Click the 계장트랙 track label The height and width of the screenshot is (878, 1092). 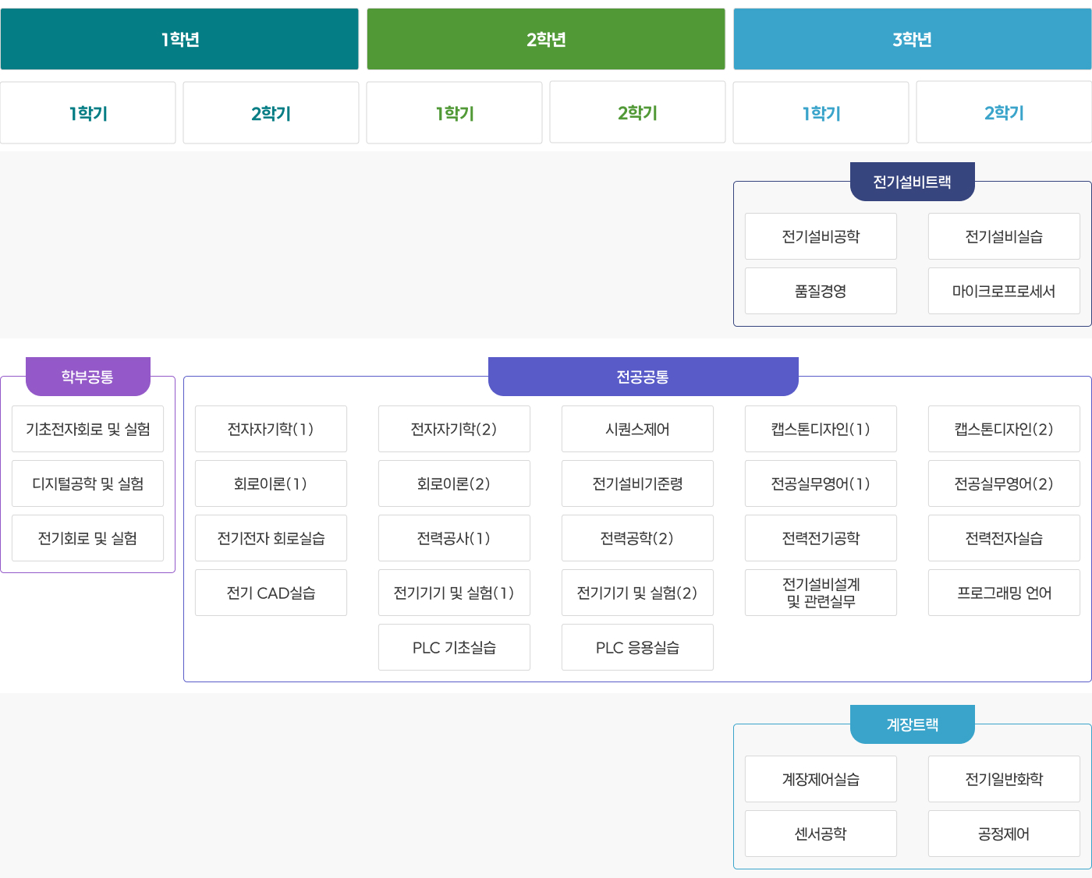click(x=913, y=724)
